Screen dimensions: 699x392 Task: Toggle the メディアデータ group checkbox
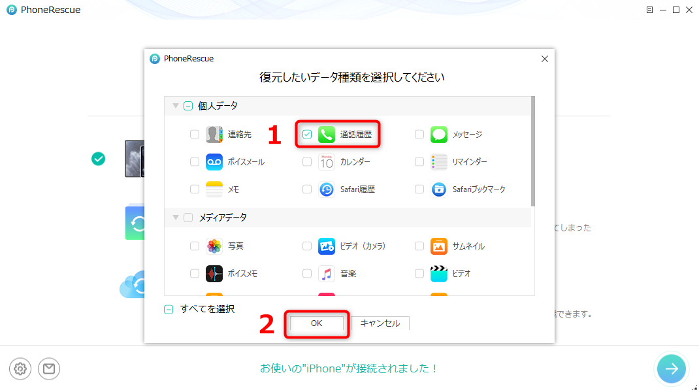click(x=188, y=218)
